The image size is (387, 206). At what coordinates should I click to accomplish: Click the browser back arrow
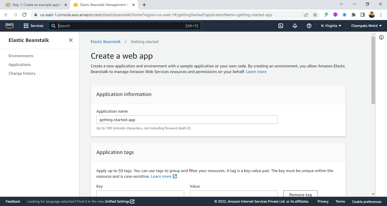(x=6, y=15)
